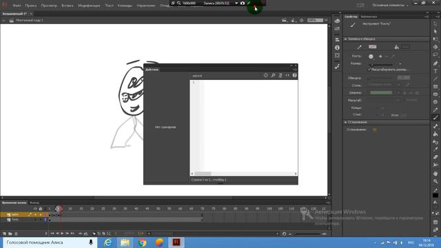Open the Edit Scene dropdown above stage
The height and width of the screenshot is (248, 441).
point(285,20)
